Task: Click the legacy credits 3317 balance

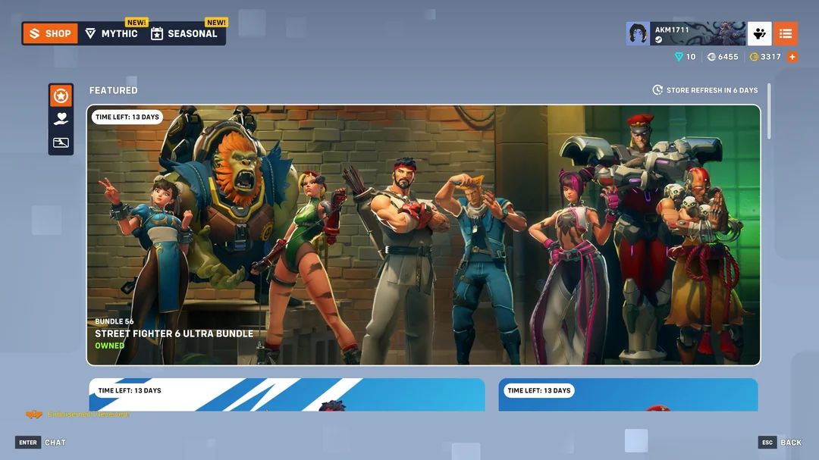Action: (x=763, y=56)
